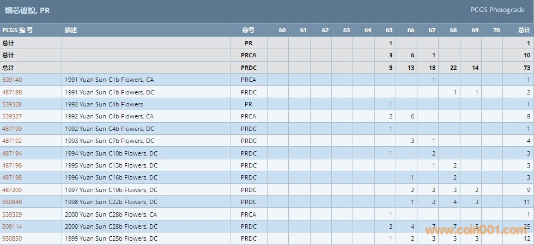Click PCGS number 487192
This screenshot has height=245, width=534.
tap(12, 141)
